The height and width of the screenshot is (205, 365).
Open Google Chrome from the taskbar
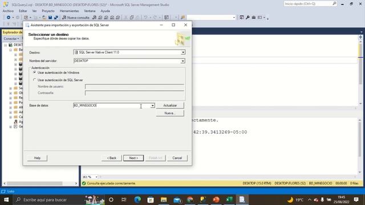point(190,200)
